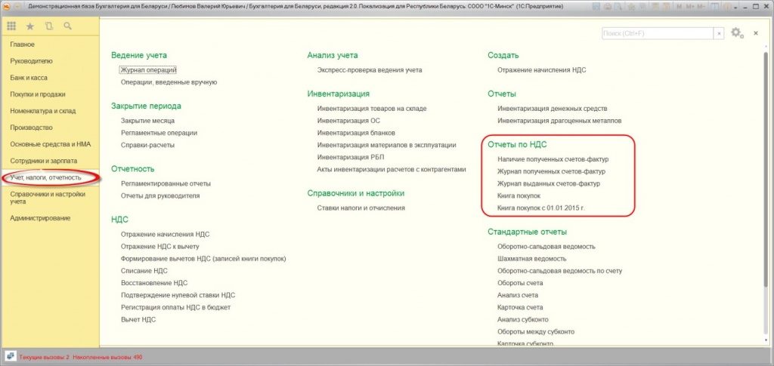774x366 pixels.
Task: Select the Банк и касса section
Action: click(27, 78)
